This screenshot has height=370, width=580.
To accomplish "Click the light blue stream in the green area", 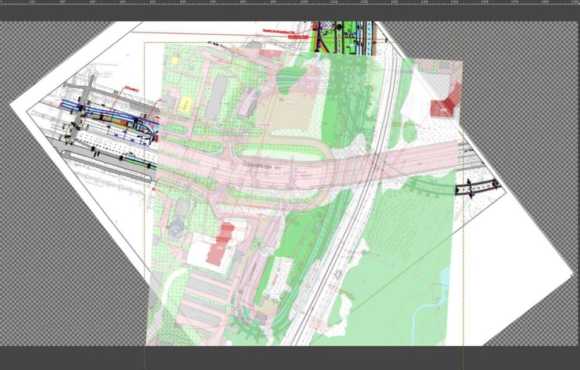I will click(x=430, y=308).
